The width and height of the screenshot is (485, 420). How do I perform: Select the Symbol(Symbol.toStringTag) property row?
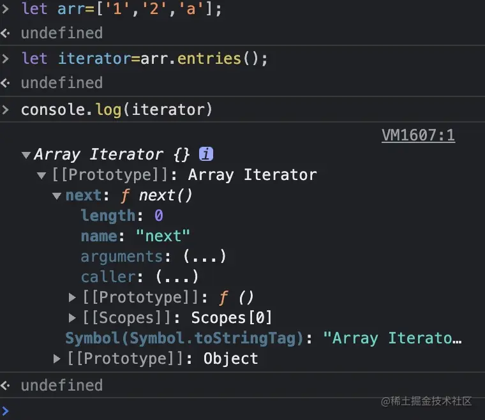[x=264, y=338]
